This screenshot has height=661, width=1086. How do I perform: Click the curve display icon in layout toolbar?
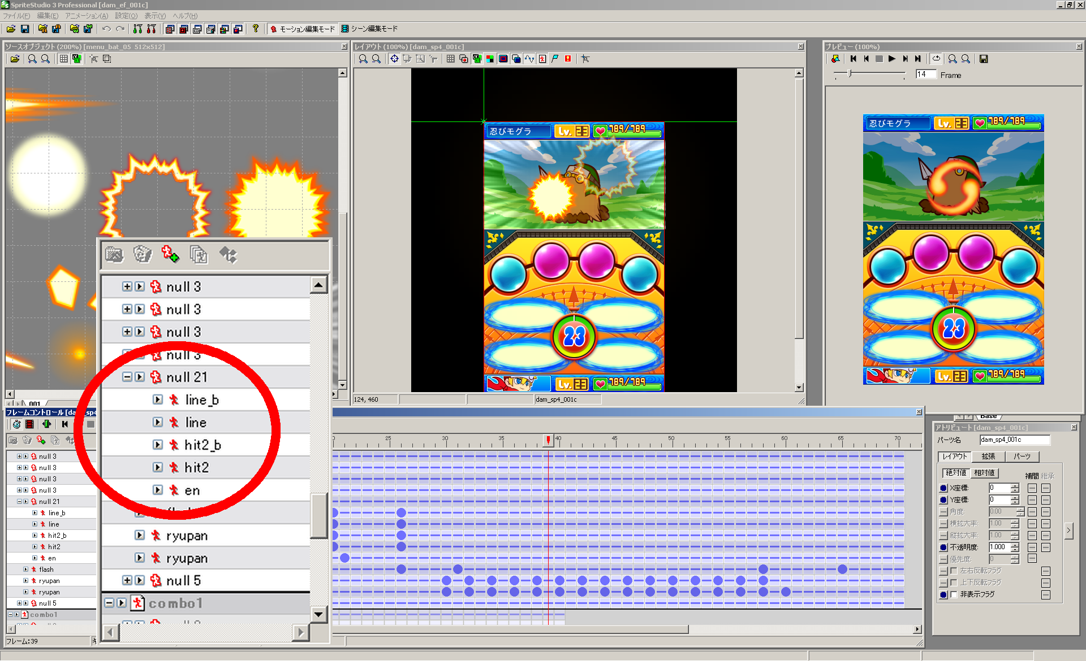coord(529,59)
